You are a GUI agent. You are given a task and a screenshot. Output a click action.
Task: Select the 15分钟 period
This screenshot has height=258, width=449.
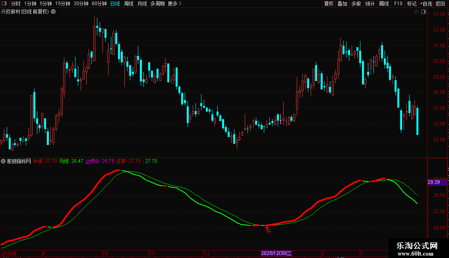(63, 4)
